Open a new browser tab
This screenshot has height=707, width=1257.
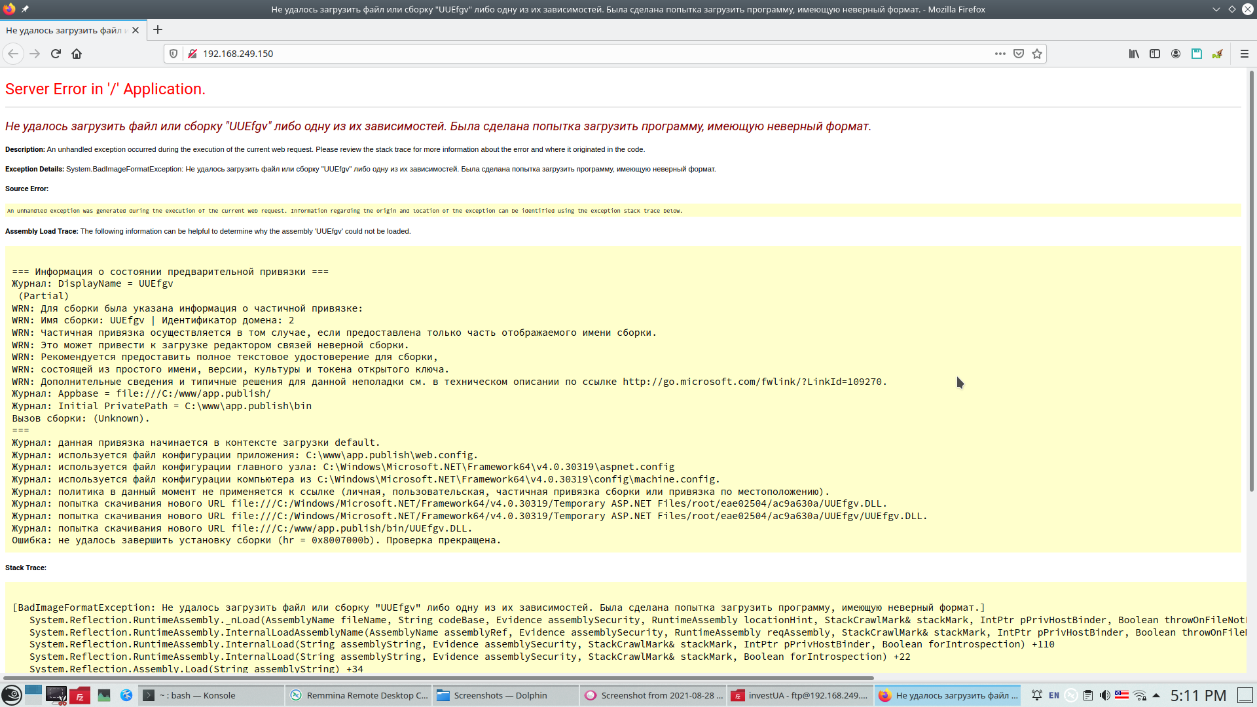point(158,30)
